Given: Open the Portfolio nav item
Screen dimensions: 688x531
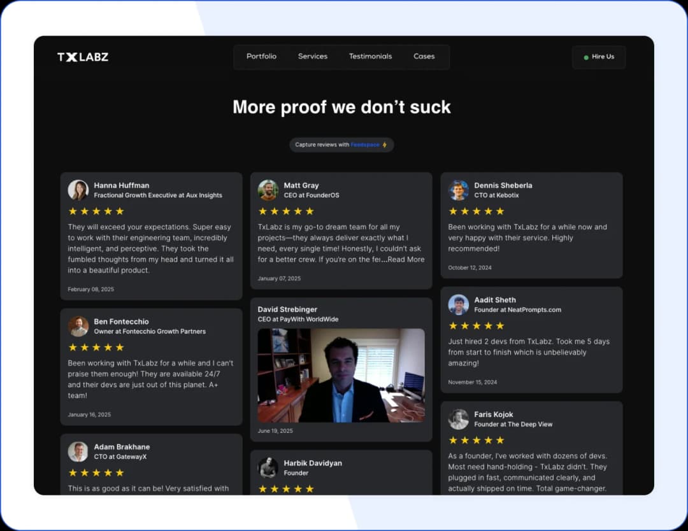Looking at the screenshot, I should pos(261,57).
